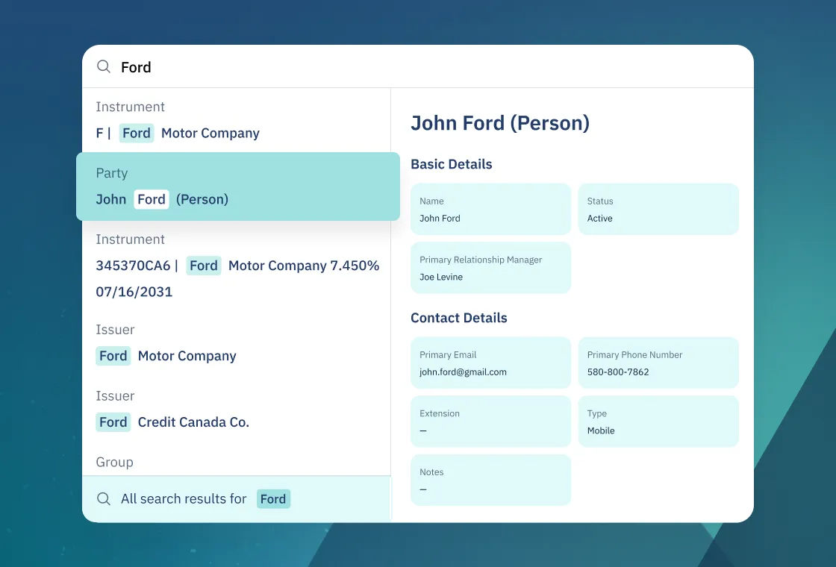Click the Status card showing Active
836x567 pixels.
pyautogui.click(x=658, y=209)
